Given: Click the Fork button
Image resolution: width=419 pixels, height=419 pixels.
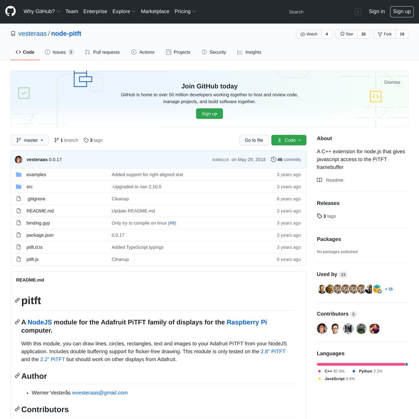Looking at the screenshot, I should point(385,34).
